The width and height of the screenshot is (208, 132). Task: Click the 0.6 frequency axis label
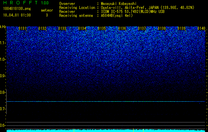(2, 125)
